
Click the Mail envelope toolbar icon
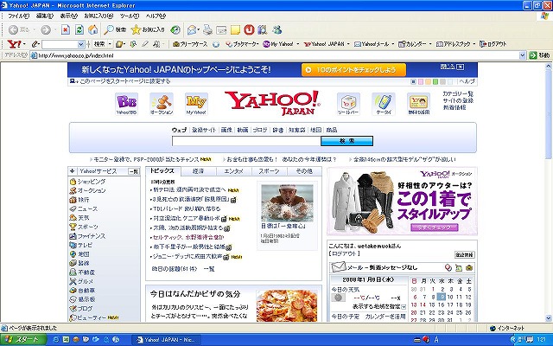(192, 29)
